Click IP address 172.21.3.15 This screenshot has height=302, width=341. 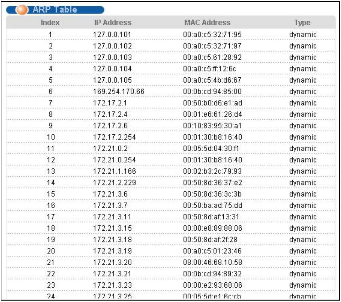pos(113,228)
